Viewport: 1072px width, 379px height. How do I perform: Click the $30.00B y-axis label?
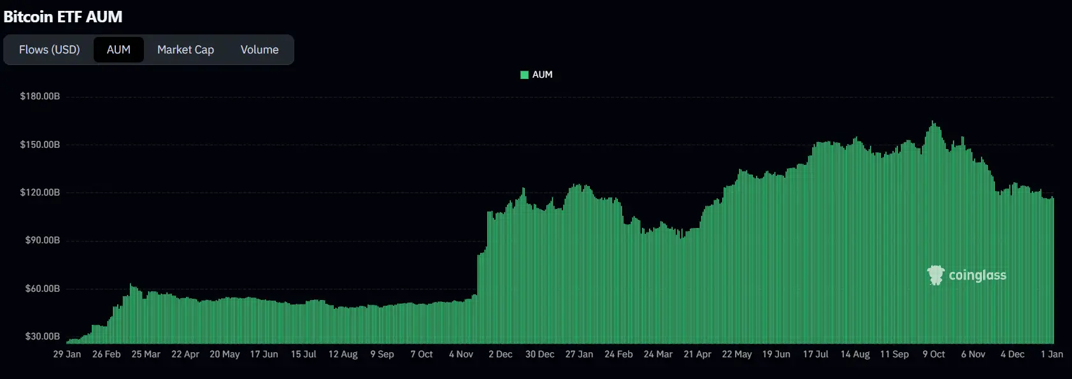tap(43, 336)
